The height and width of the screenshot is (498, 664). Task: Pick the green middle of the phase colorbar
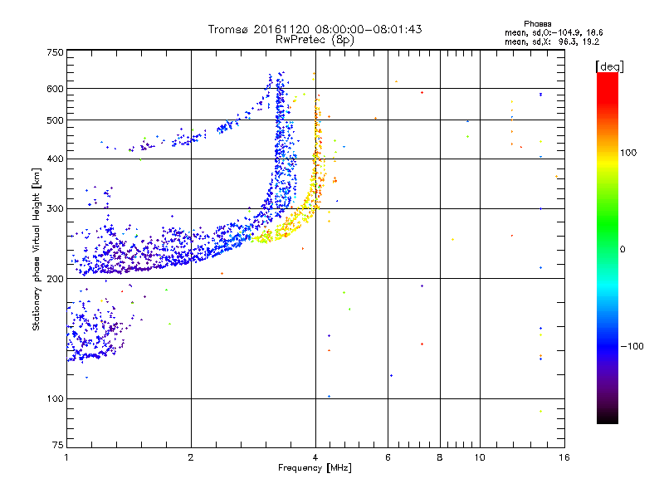click(608, 224)
